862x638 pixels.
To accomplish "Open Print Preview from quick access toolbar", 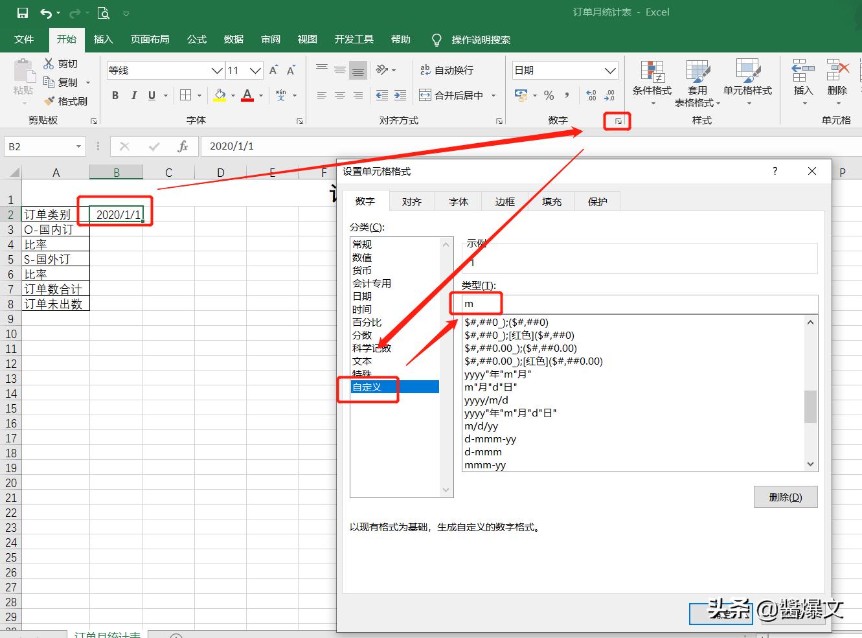I will coord(103,13).
